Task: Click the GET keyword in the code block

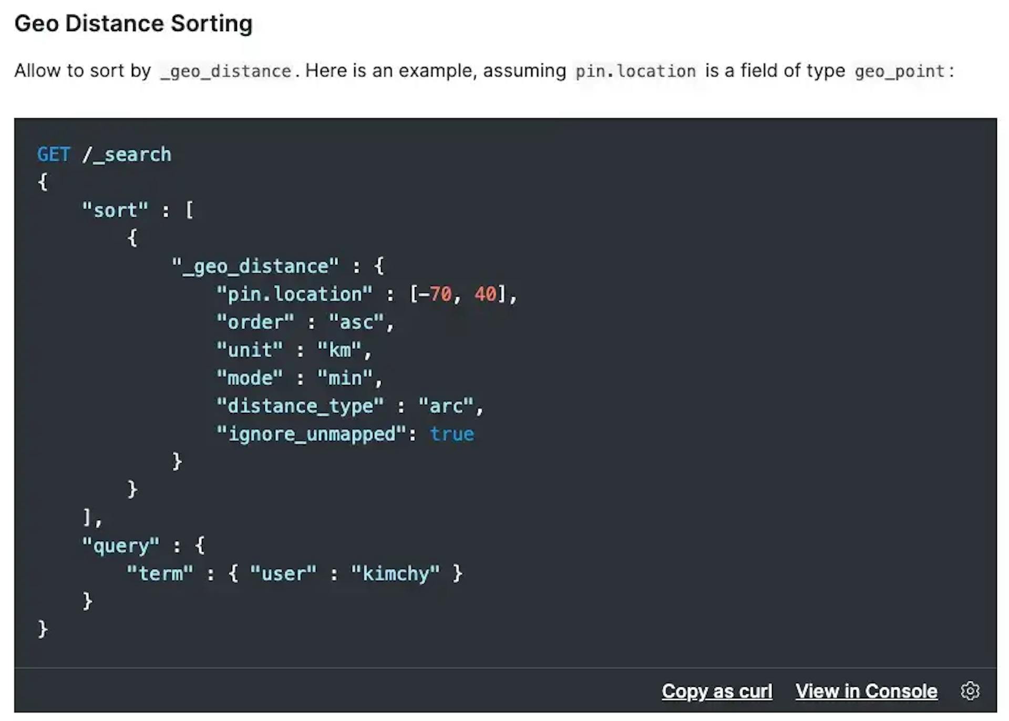Action: point(54,155)
